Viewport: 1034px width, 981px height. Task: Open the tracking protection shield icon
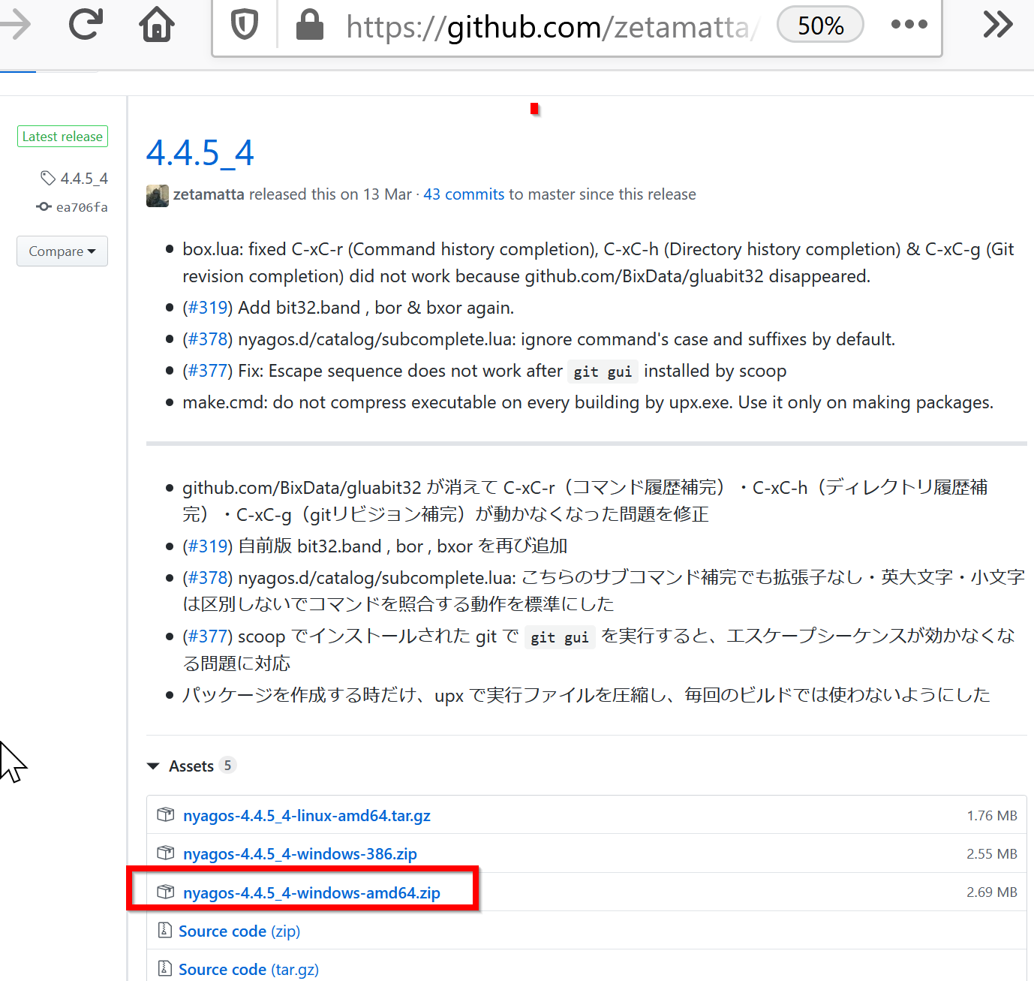click(x=245, y=26)
